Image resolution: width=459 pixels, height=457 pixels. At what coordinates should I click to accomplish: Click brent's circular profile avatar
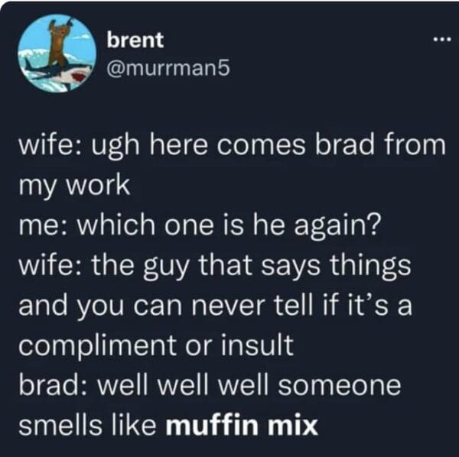coord(57,53)
